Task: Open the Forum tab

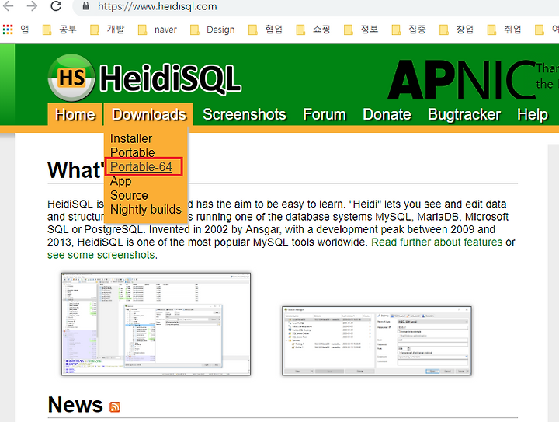Action: pyautogui.click(x=325, y=114)
